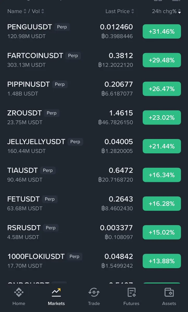Open the Assets wallet icon
188x312 pixels.
[169, 292]
